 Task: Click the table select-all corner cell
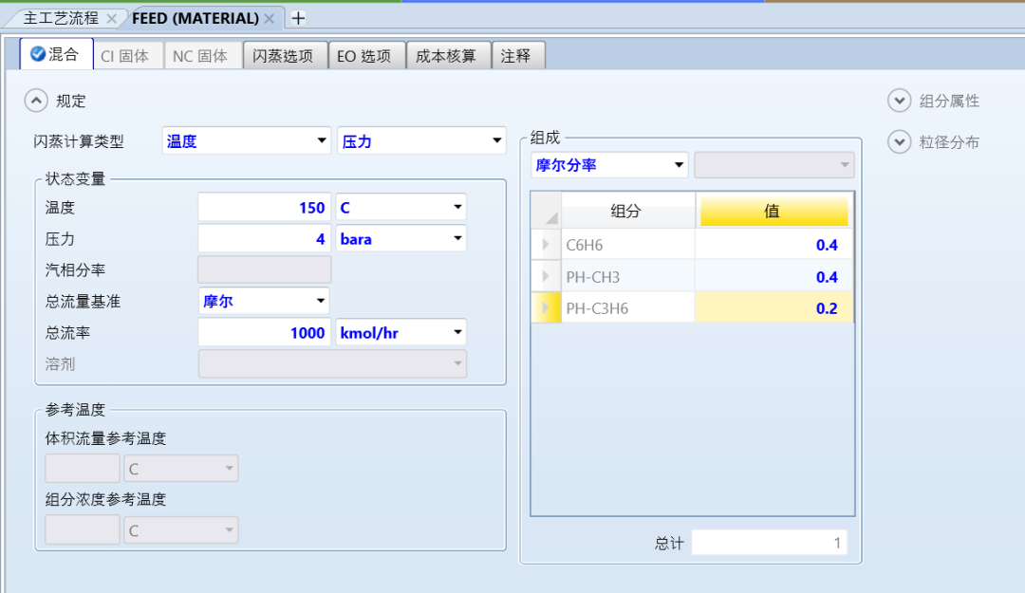click(546, 212)
